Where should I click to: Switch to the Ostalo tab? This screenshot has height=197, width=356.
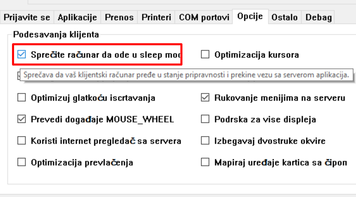click(x=284, y=17)
